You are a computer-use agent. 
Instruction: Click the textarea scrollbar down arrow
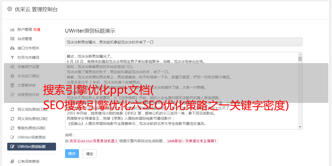[x=300, y=127]
